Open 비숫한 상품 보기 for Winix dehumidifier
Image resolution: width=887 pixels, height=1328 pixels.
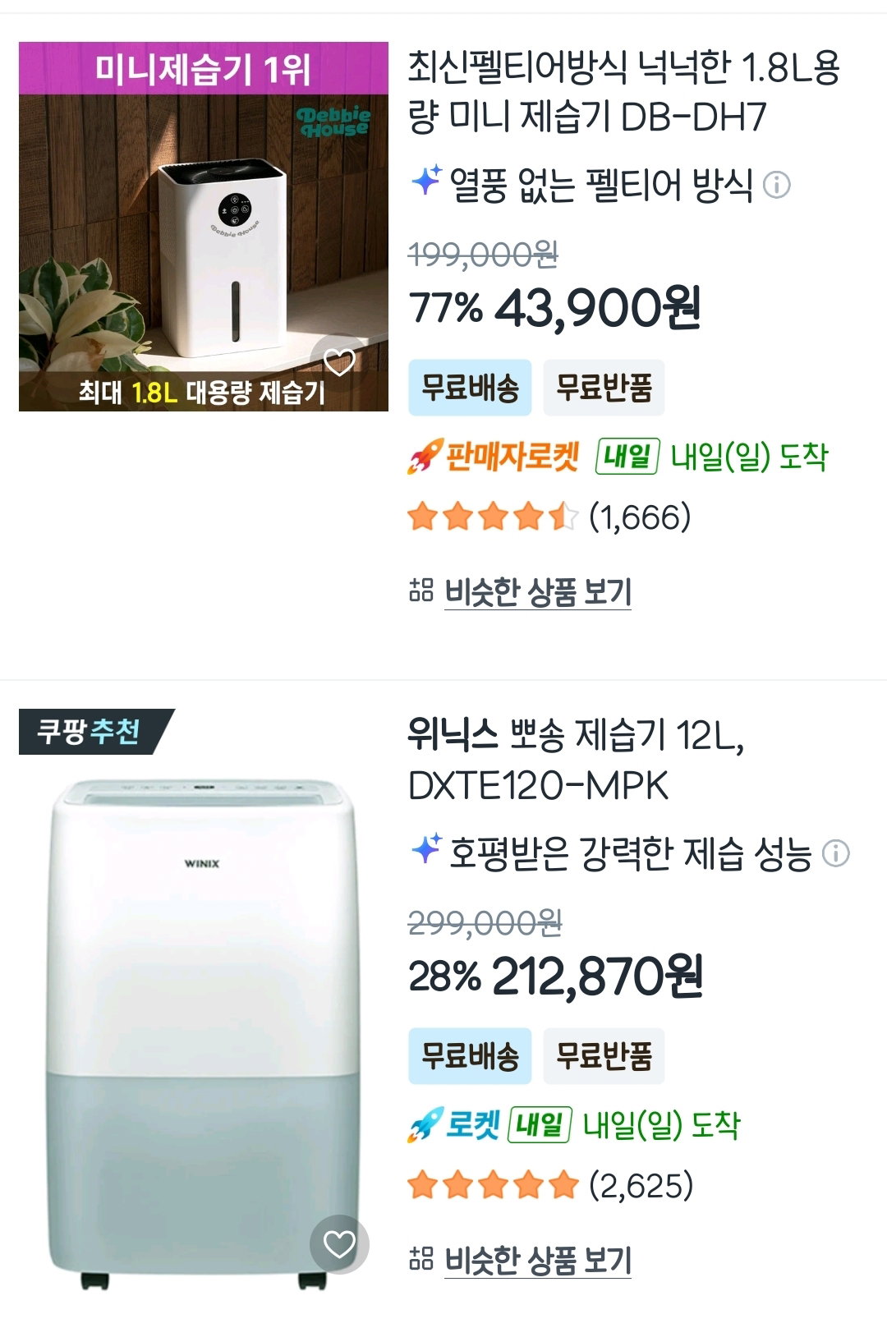click(x=538, y=1260)
